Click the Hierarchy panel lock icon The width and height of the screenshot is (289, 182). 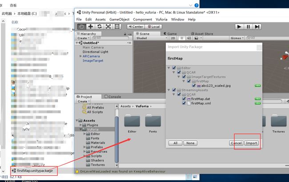125,34
